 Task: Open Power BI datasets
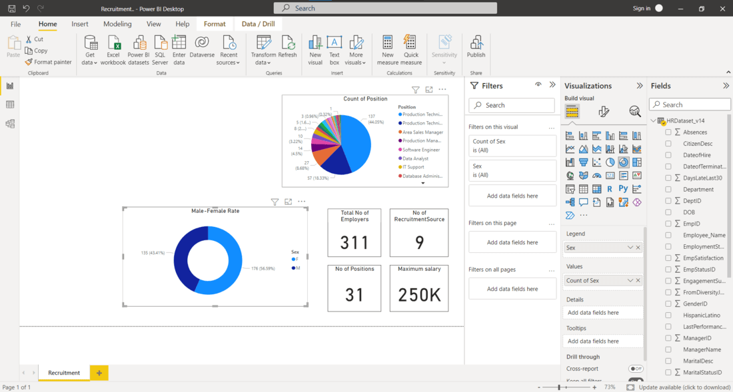point(139,51)
